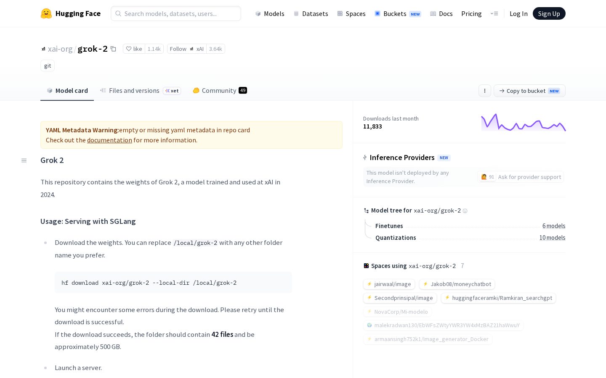Click the 42 files bold text
The image size is (606, 378).
pos(222,334)
